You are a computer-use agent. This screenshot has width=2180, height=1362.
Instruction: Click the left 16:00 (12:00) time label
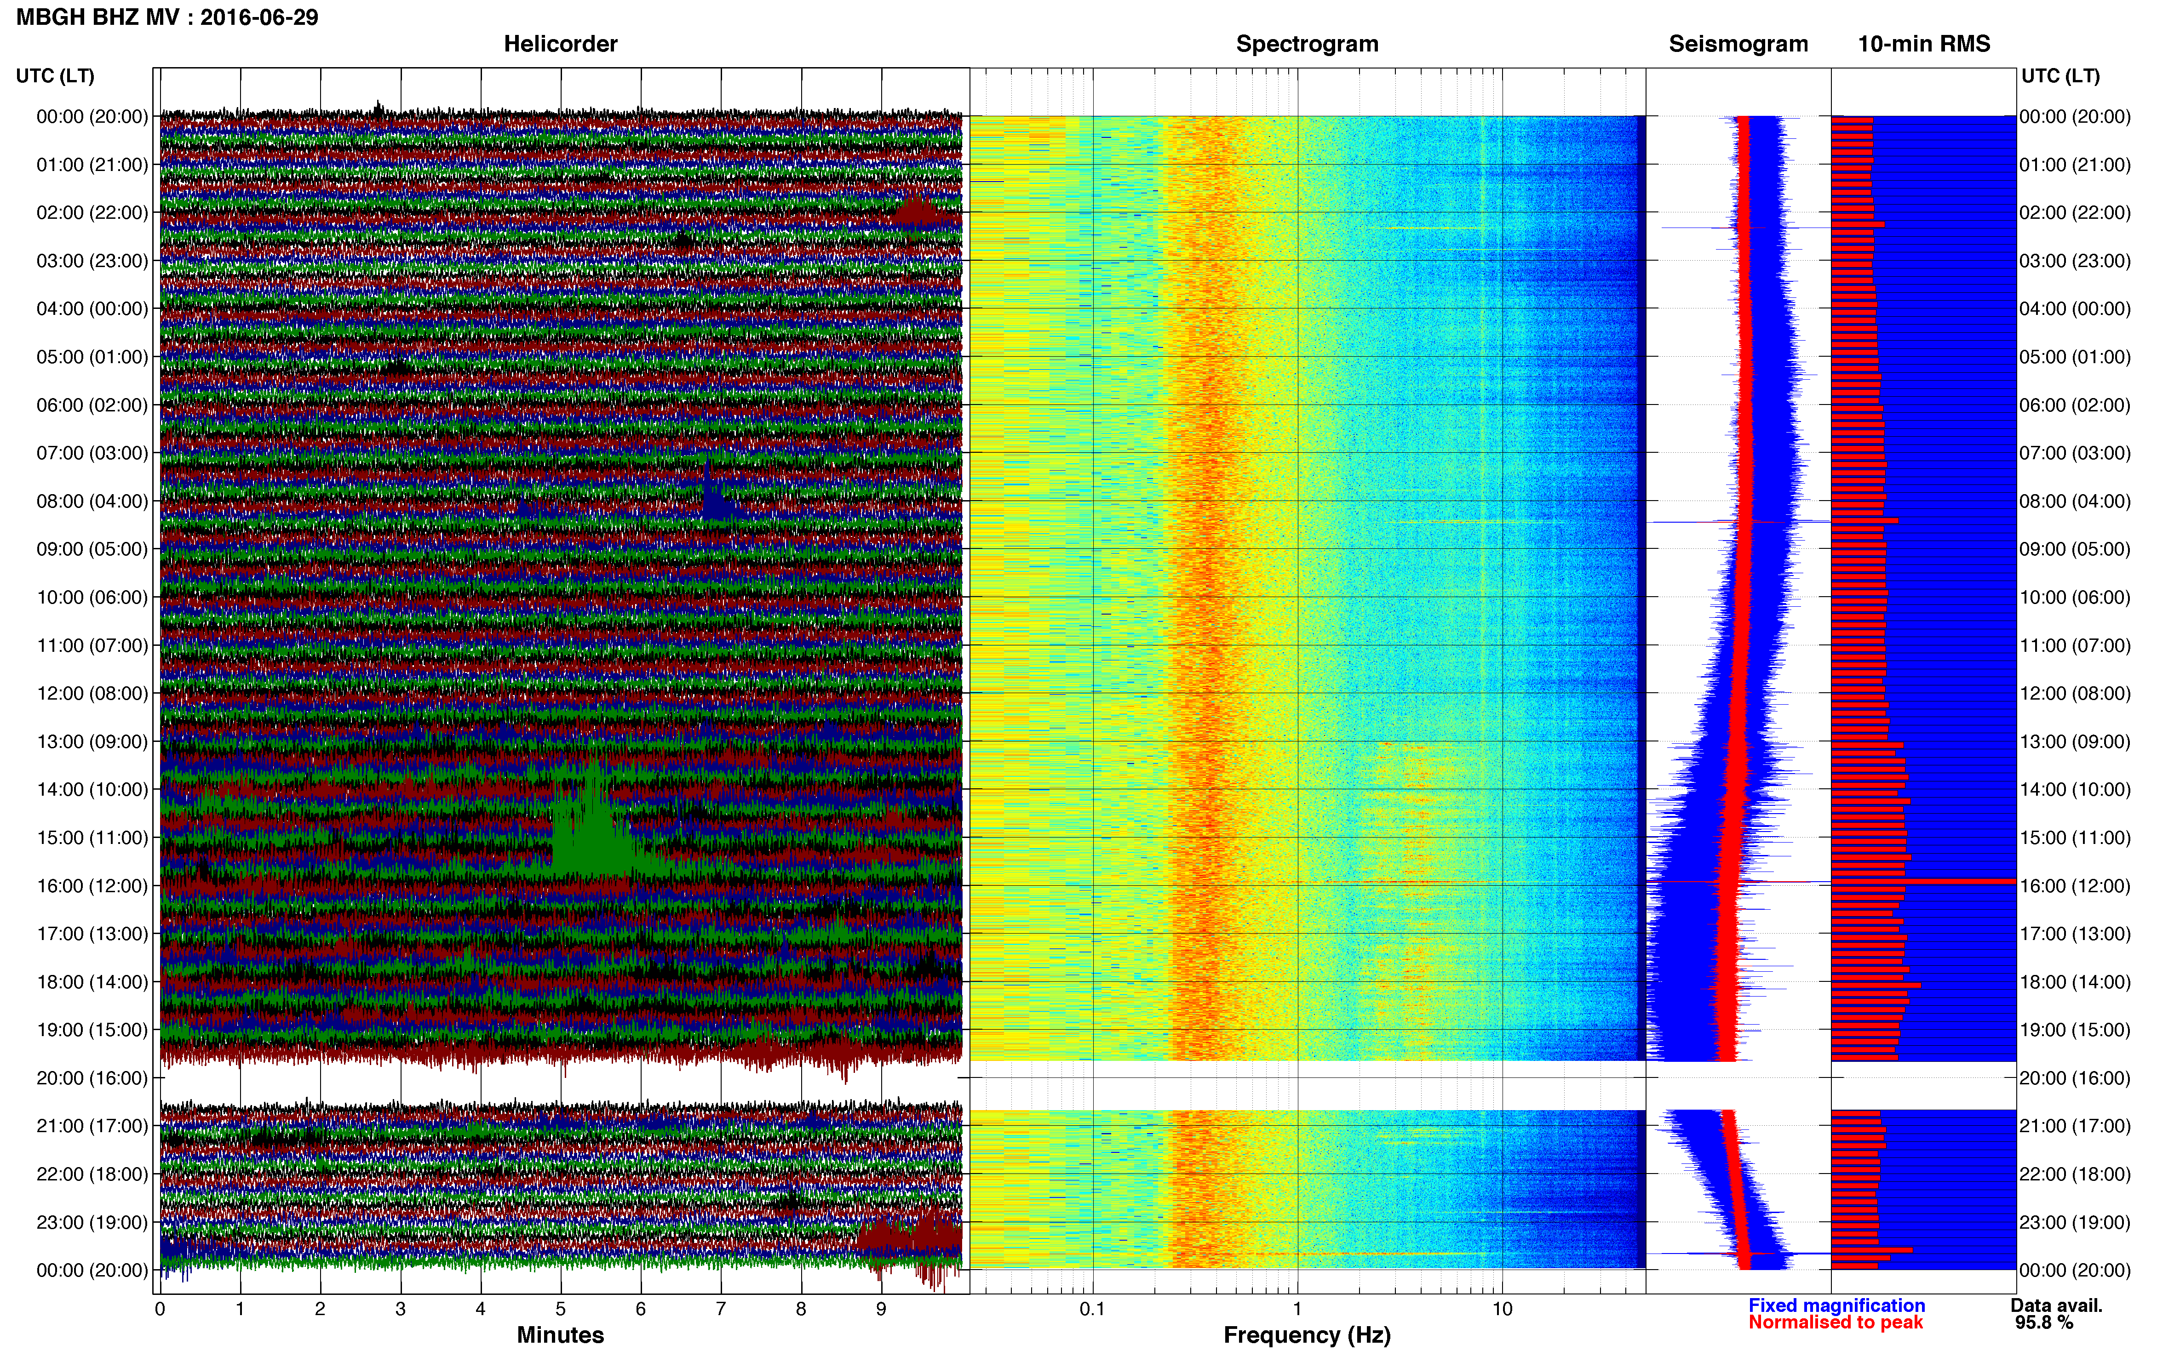coord(92,885)
